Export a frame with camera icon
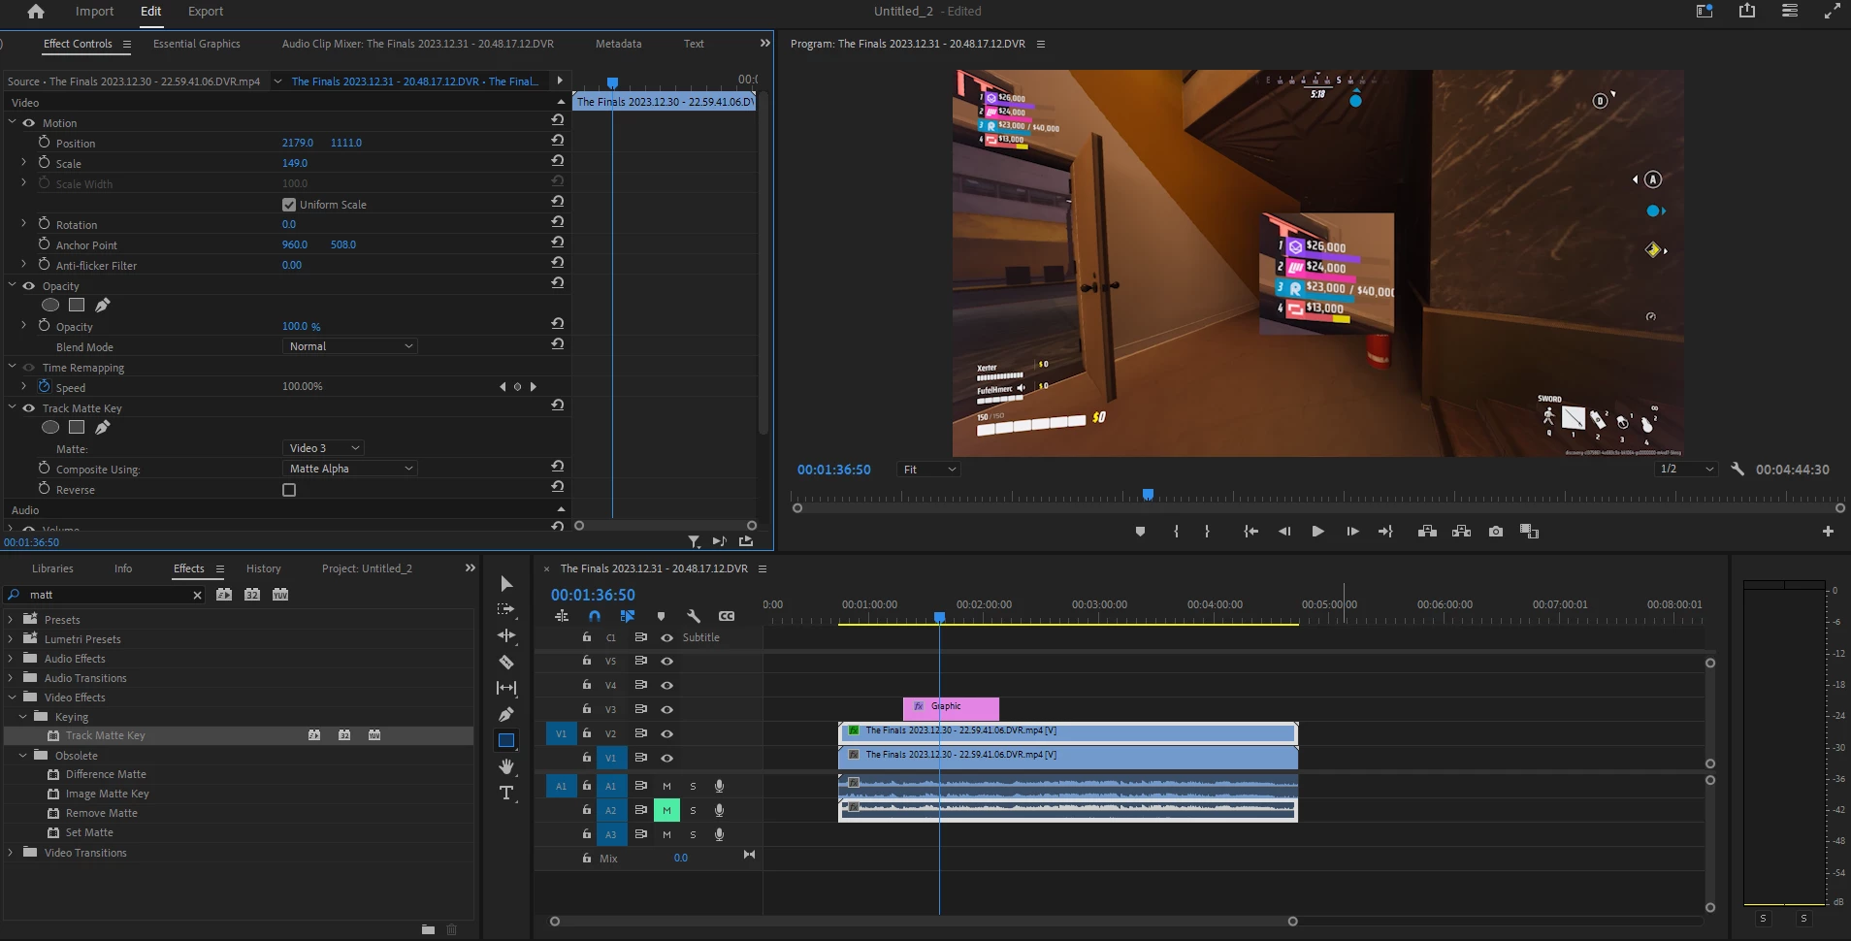 1496,532
